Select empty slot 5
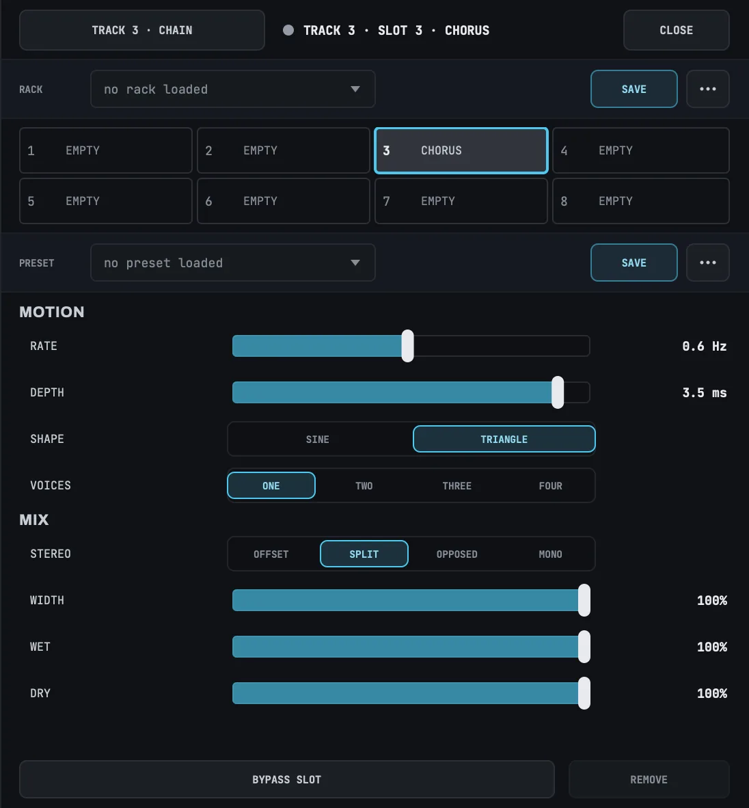 [x=106, y=201]
